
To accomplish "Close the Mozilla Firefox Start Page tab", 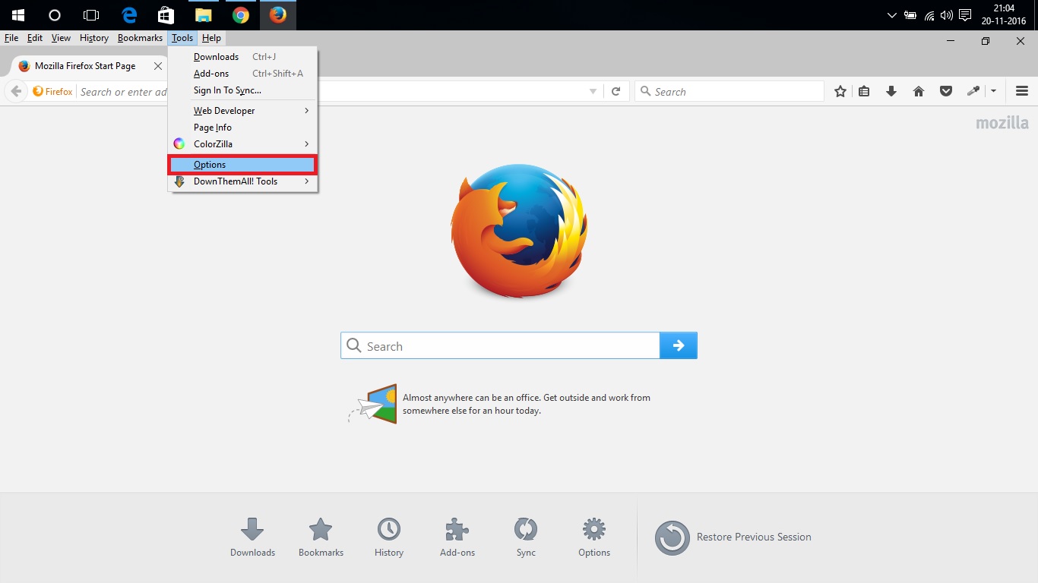I will click(x=158, y=66).
